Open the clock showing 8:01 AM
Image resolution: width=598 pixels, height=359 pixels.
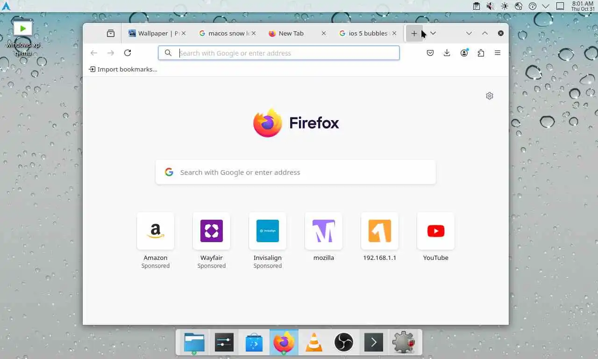[x=583, y=6]
